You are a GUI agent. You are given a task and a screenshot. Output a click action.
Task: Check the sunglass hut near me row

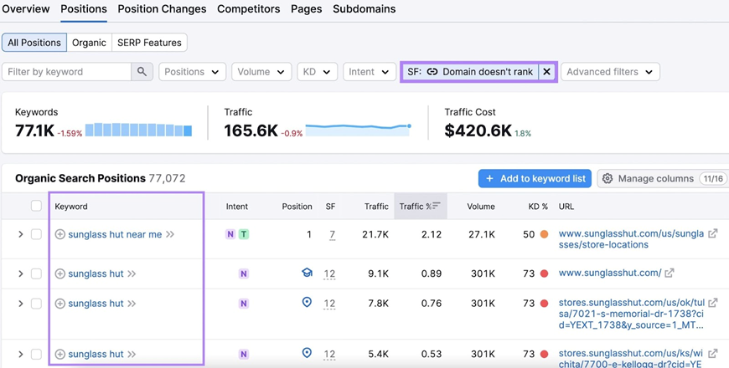click(36, 235)
